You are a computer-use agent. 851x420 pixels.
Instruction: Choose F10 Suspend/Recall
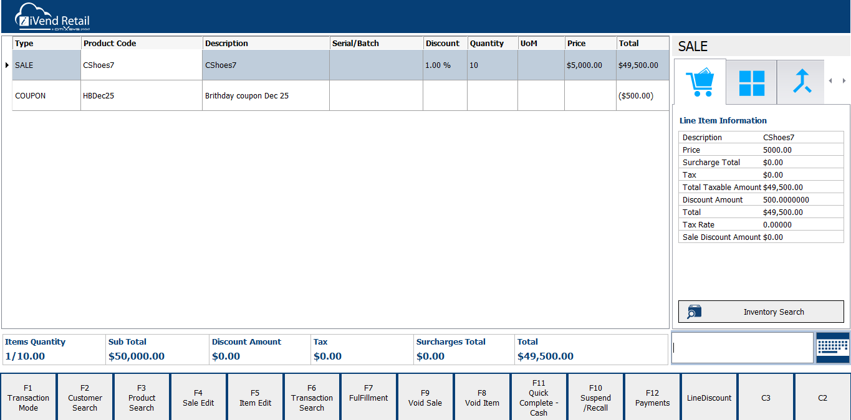tap(595, 398)
